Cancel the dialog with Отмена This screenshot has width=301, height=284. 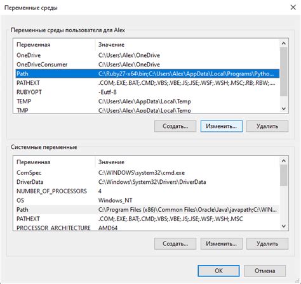point(265,271)
